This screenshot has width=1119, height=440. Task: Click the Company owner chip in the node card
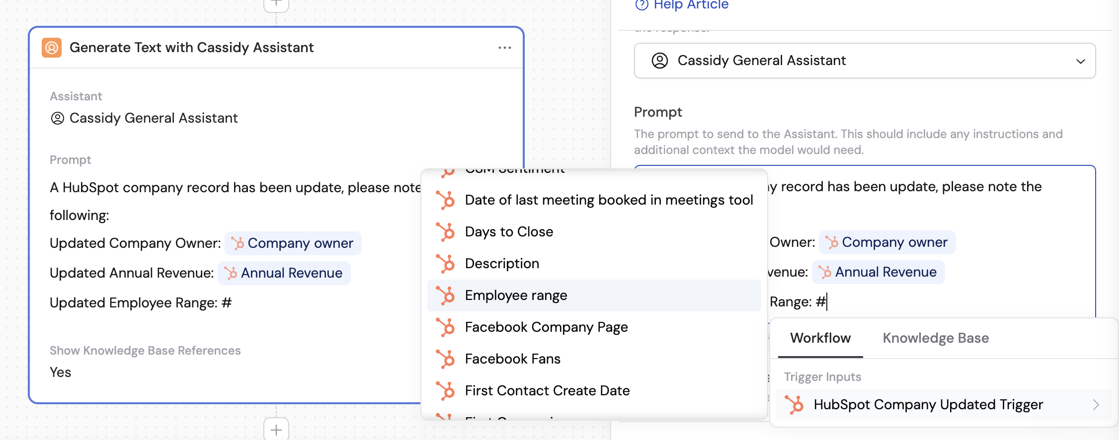coord(293,243)
